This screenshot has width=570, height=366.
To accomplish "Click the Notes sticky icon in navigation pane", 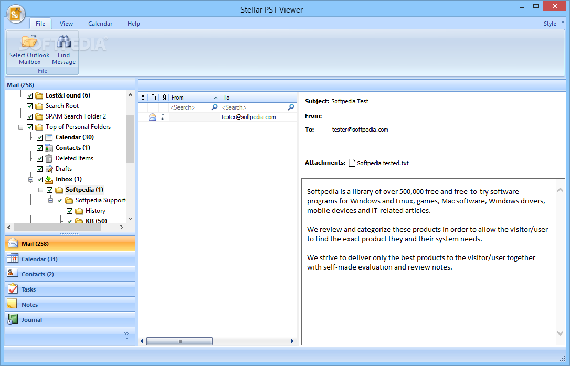I will click(12, 304).
